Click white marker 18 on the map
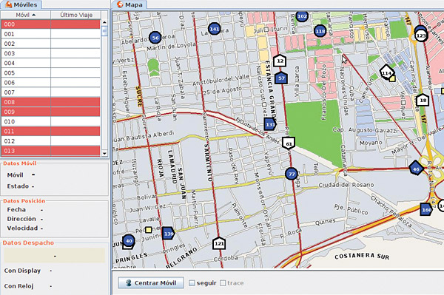This screenshot has height=295, width=444. pyautogui.click(x=423, y=100)
